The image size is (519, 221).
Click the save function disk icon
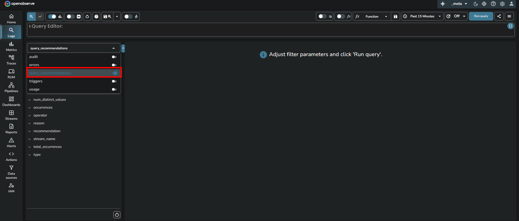tap(395, 16)
